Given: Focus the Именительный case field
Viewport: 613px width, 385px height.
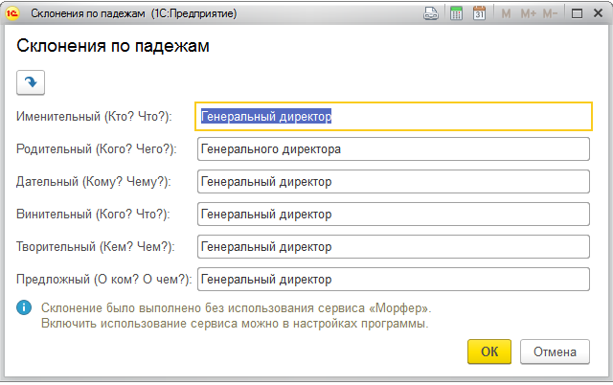Looking at the screenshot, I should pyautogui.click(x=394, y=116).
